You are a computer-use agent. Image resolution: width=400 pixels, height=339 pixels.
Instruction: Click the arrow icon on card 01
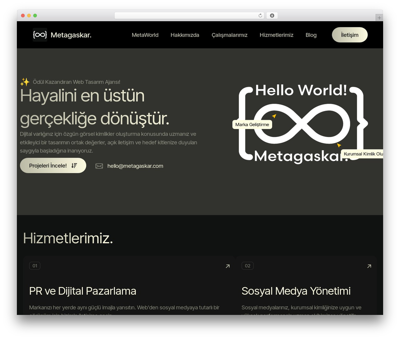click(x=228, y=266)
